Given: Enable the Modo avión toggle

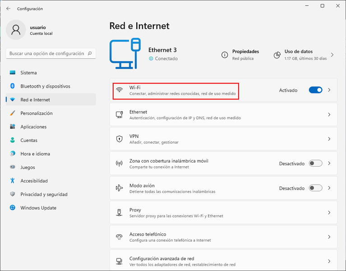Looking at the screenshot, I should pos(315,188).
